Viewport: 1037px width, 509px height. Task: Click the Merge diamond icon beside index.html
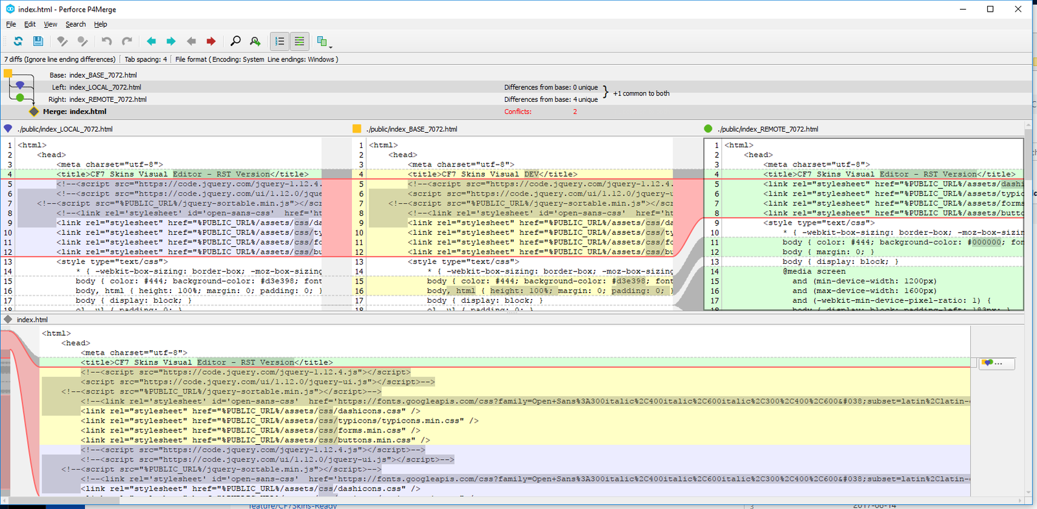pos(34,112)
